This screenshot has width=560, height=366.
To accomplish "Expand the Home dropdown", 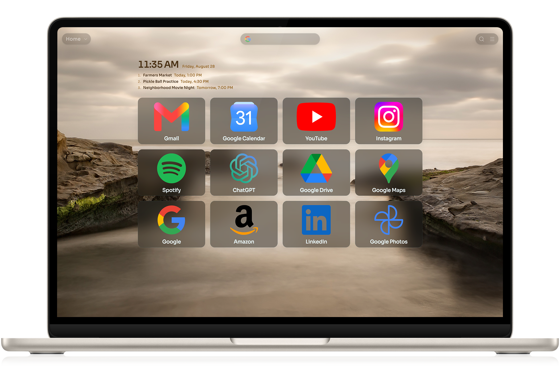I will [x=76, y=39].
